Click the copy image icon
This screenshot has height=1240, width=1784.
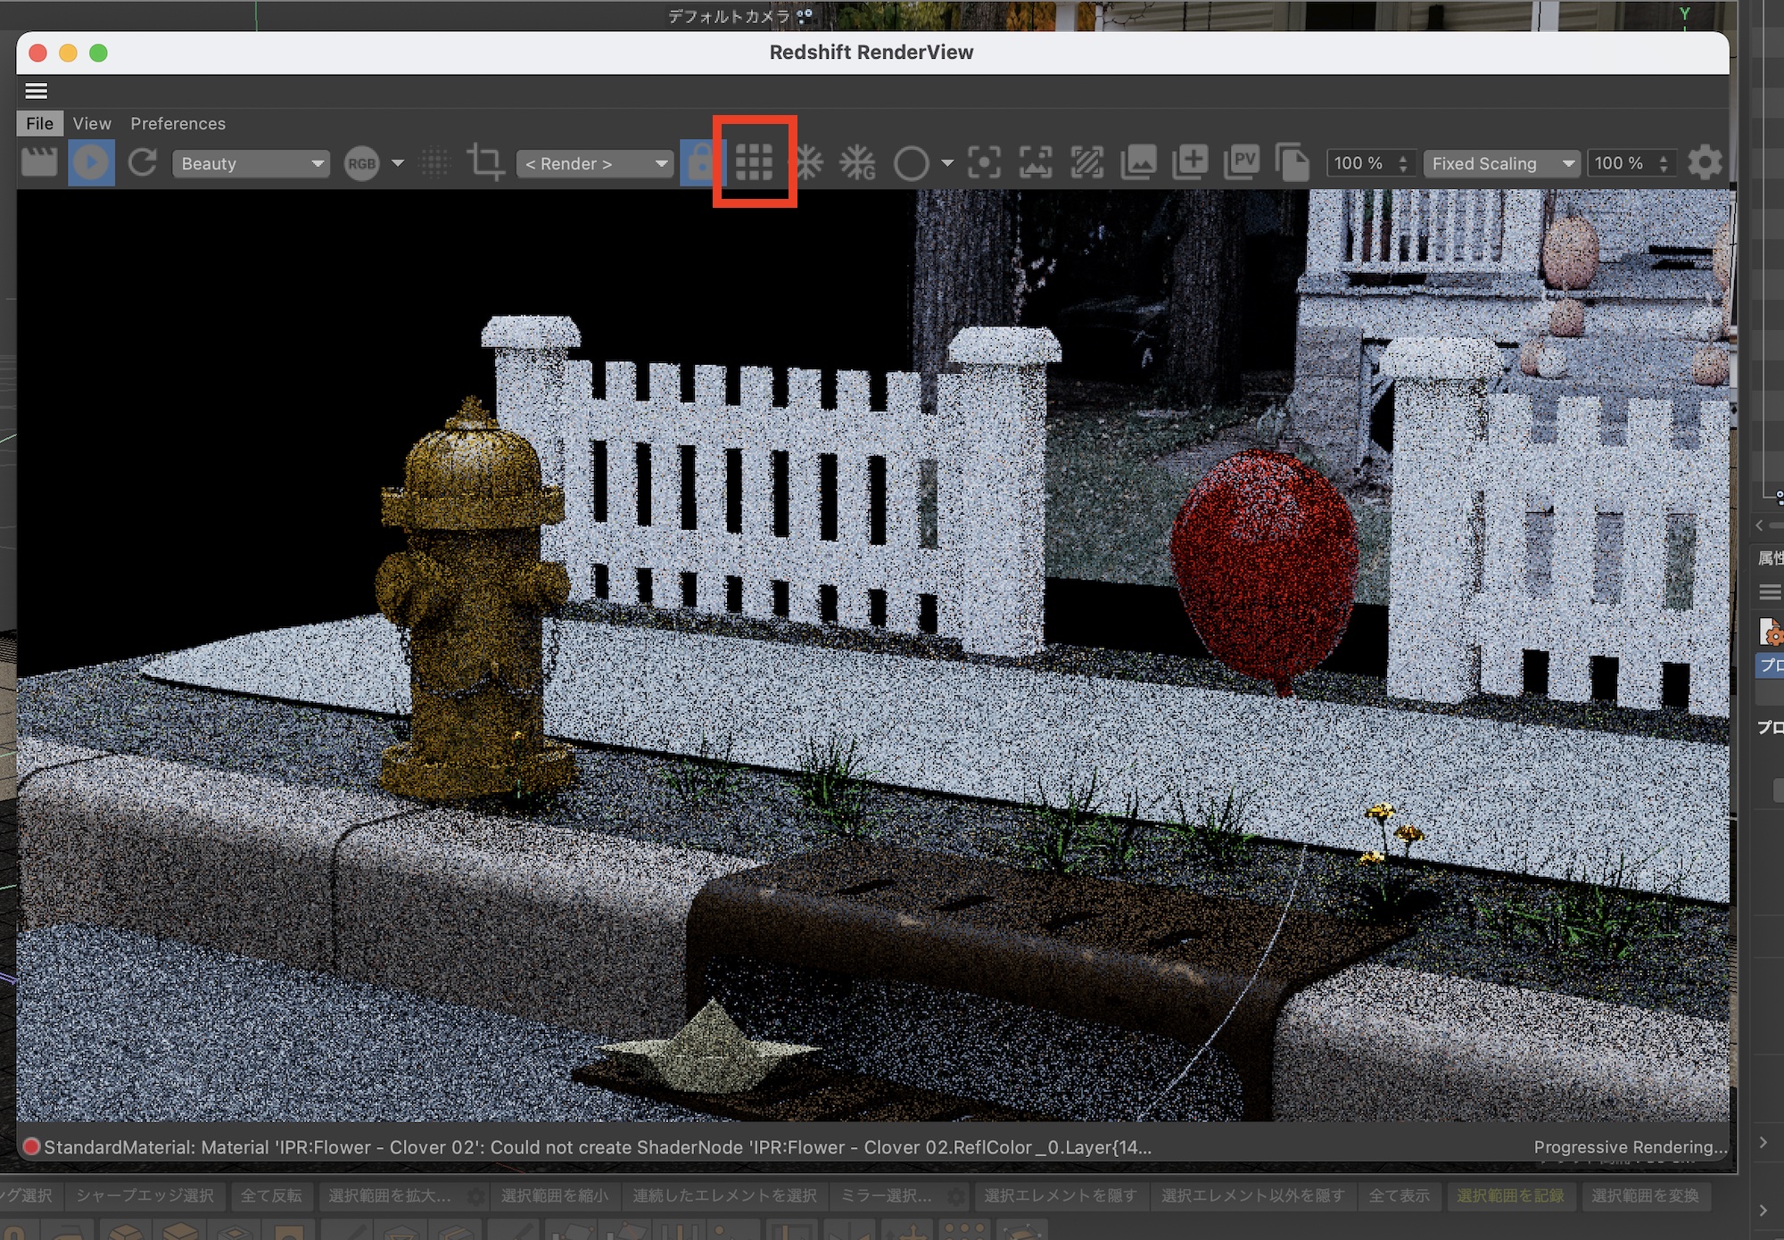click(1292, 163)
